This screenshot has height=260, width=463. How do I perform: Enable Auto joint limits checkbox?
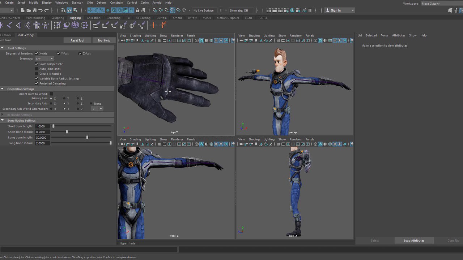point(37,69)
